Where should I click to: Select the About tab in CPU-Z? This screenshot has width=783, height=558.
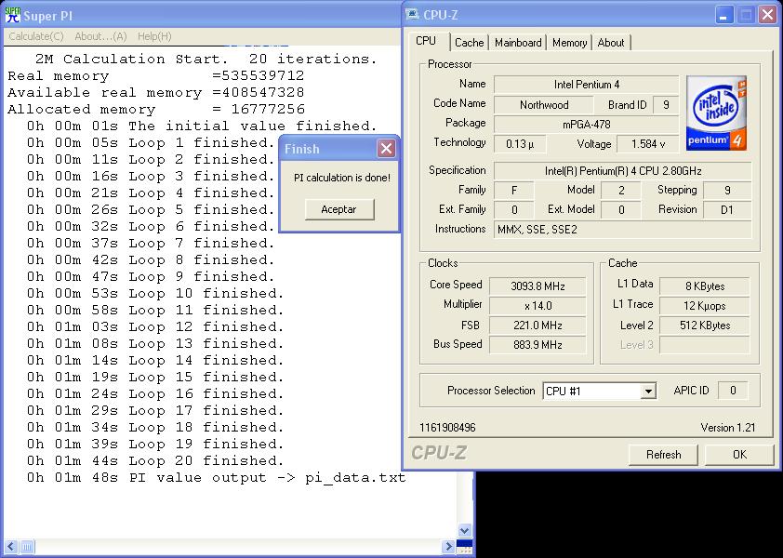(x=611, y=43)
